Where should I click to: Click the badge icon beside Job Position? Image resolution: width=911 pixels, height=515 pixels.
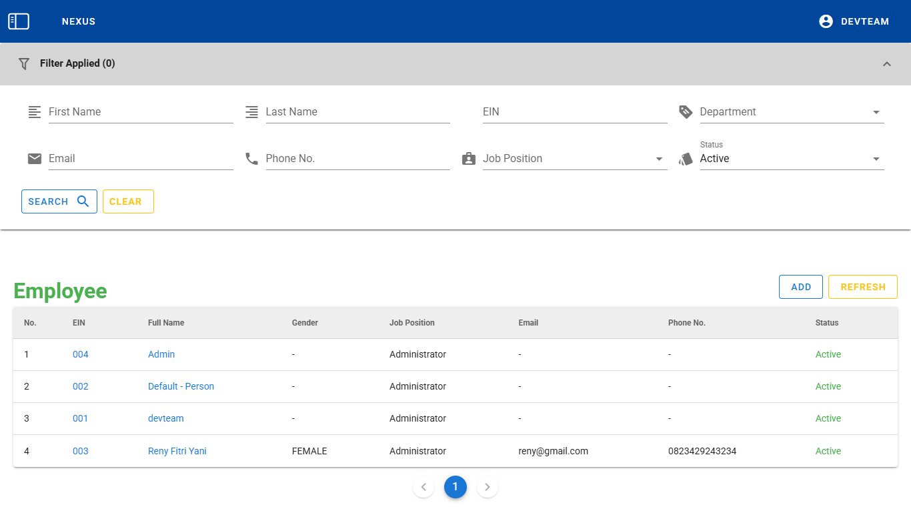(469, 159)
